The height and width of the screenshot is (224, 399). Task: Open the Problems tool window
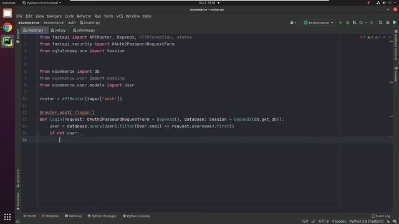pyautogui.click(x=50, y=216)
